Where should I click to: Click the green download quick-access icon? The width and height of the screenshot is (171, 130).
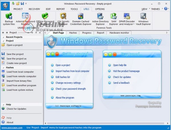13,3
